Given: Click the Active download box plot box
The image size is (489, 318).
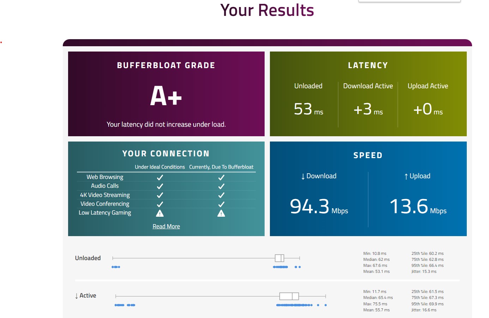Looking at the screenshot, I should point(289,296).
